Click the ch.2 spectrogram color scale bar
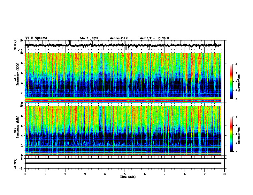 click(231, 134)
